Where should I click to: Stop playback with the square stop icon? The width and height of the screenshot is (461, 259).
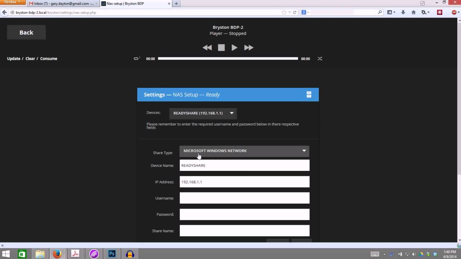pyautogui.click(x=221, y=47)
